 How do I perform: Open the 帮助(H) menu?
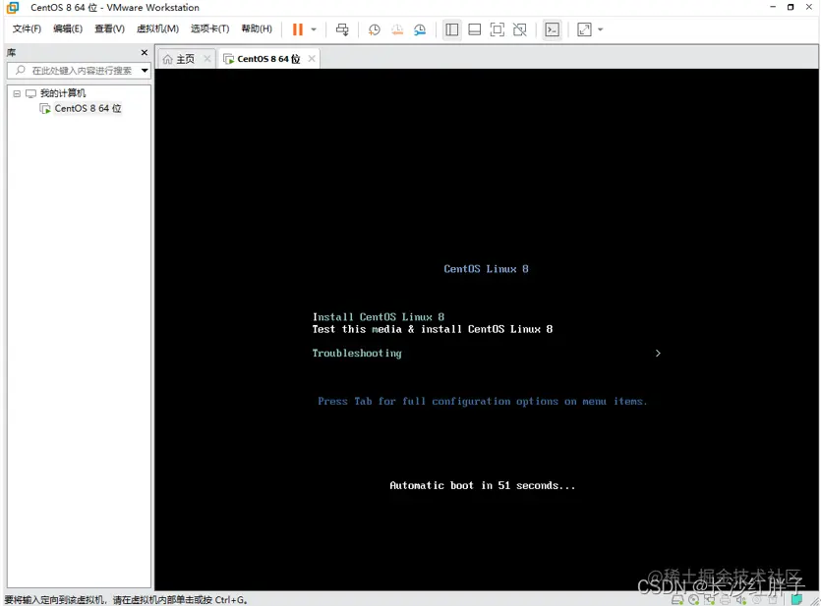coord(257,28)
